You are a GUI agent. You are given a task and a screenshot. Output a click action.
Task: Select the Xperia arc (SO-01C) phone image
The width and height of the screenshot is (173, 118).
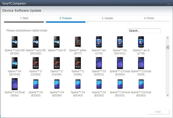[120, 42]
